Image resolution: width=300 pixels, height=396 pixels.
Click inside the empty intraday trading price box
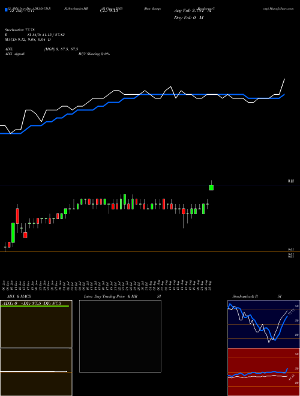(120, 336)
